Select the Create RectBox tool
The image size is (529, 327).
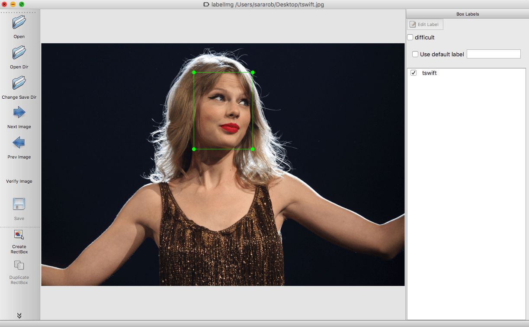19,235
